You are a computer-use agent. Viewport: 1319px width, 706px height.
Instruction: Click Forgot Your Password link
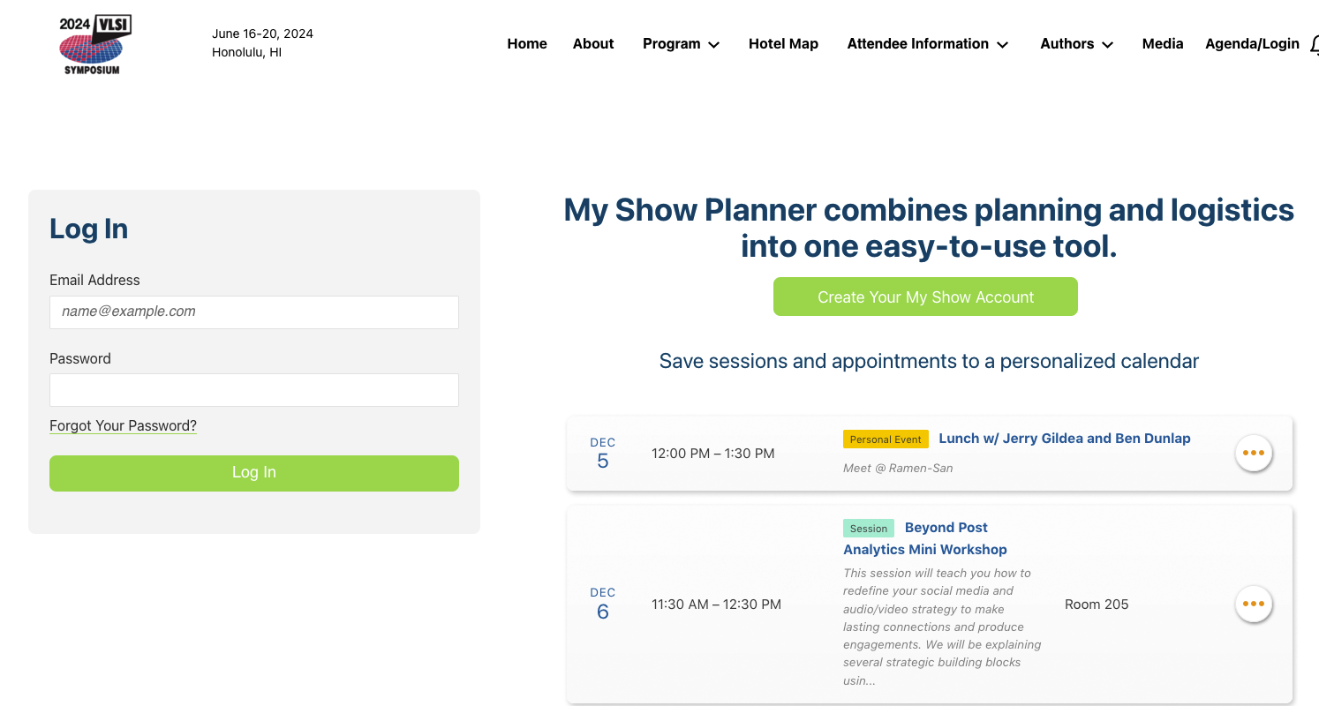[123, 425]
